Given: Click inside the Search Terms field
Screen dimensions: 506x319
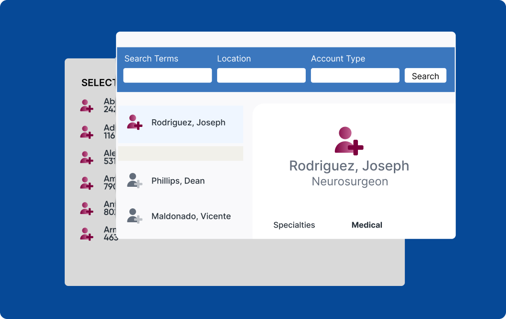Looking at the screenshot, I should click(x=167, y=75).
